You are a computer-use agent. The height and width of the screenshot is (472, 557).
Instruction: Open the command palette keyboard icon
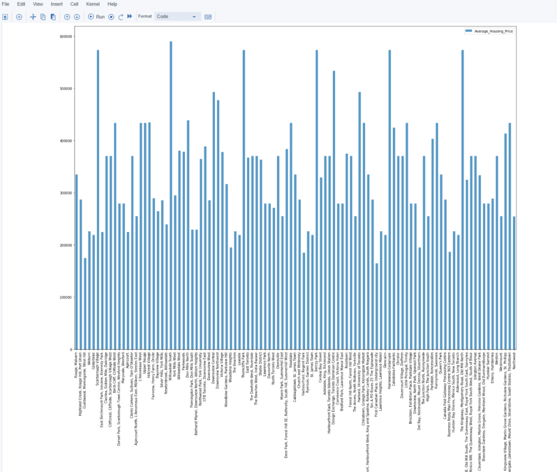208,17
